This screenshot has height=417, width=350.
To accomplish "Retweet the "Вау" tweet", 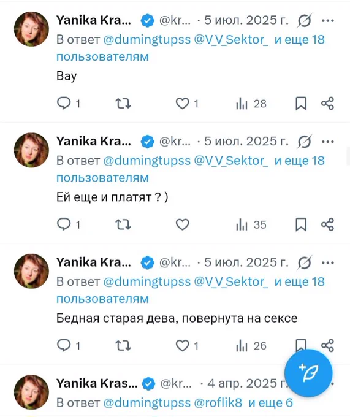I will [123, 104].
